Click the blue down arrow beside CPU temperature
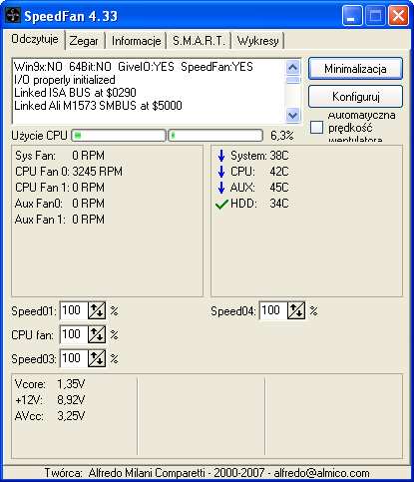 [221, 172]
